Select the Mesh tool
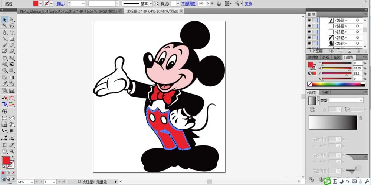The width and height of the screenshot is (371, 185). click(x=4, y=78)
